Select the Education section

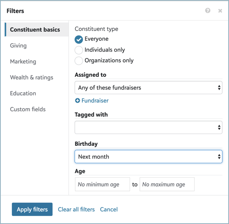coord(23,93)
